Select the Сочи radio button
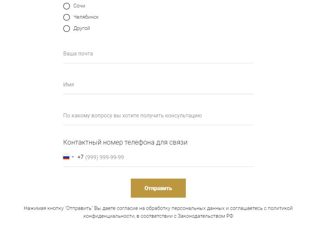Viewport: 319px width, 231px height. [x=67, y=6]
